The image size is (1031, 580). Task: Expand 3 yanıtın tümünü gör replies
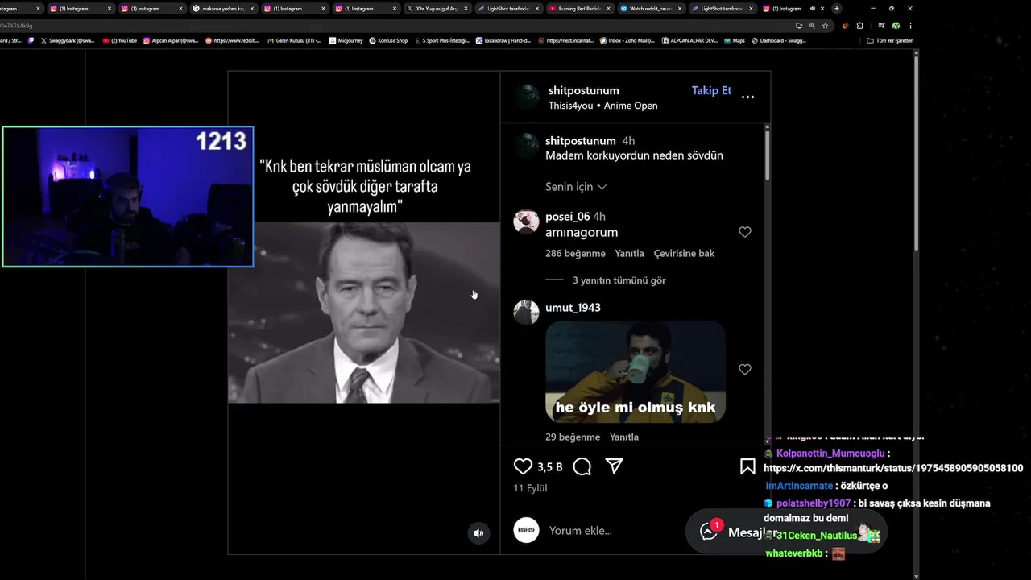point(619,280)
